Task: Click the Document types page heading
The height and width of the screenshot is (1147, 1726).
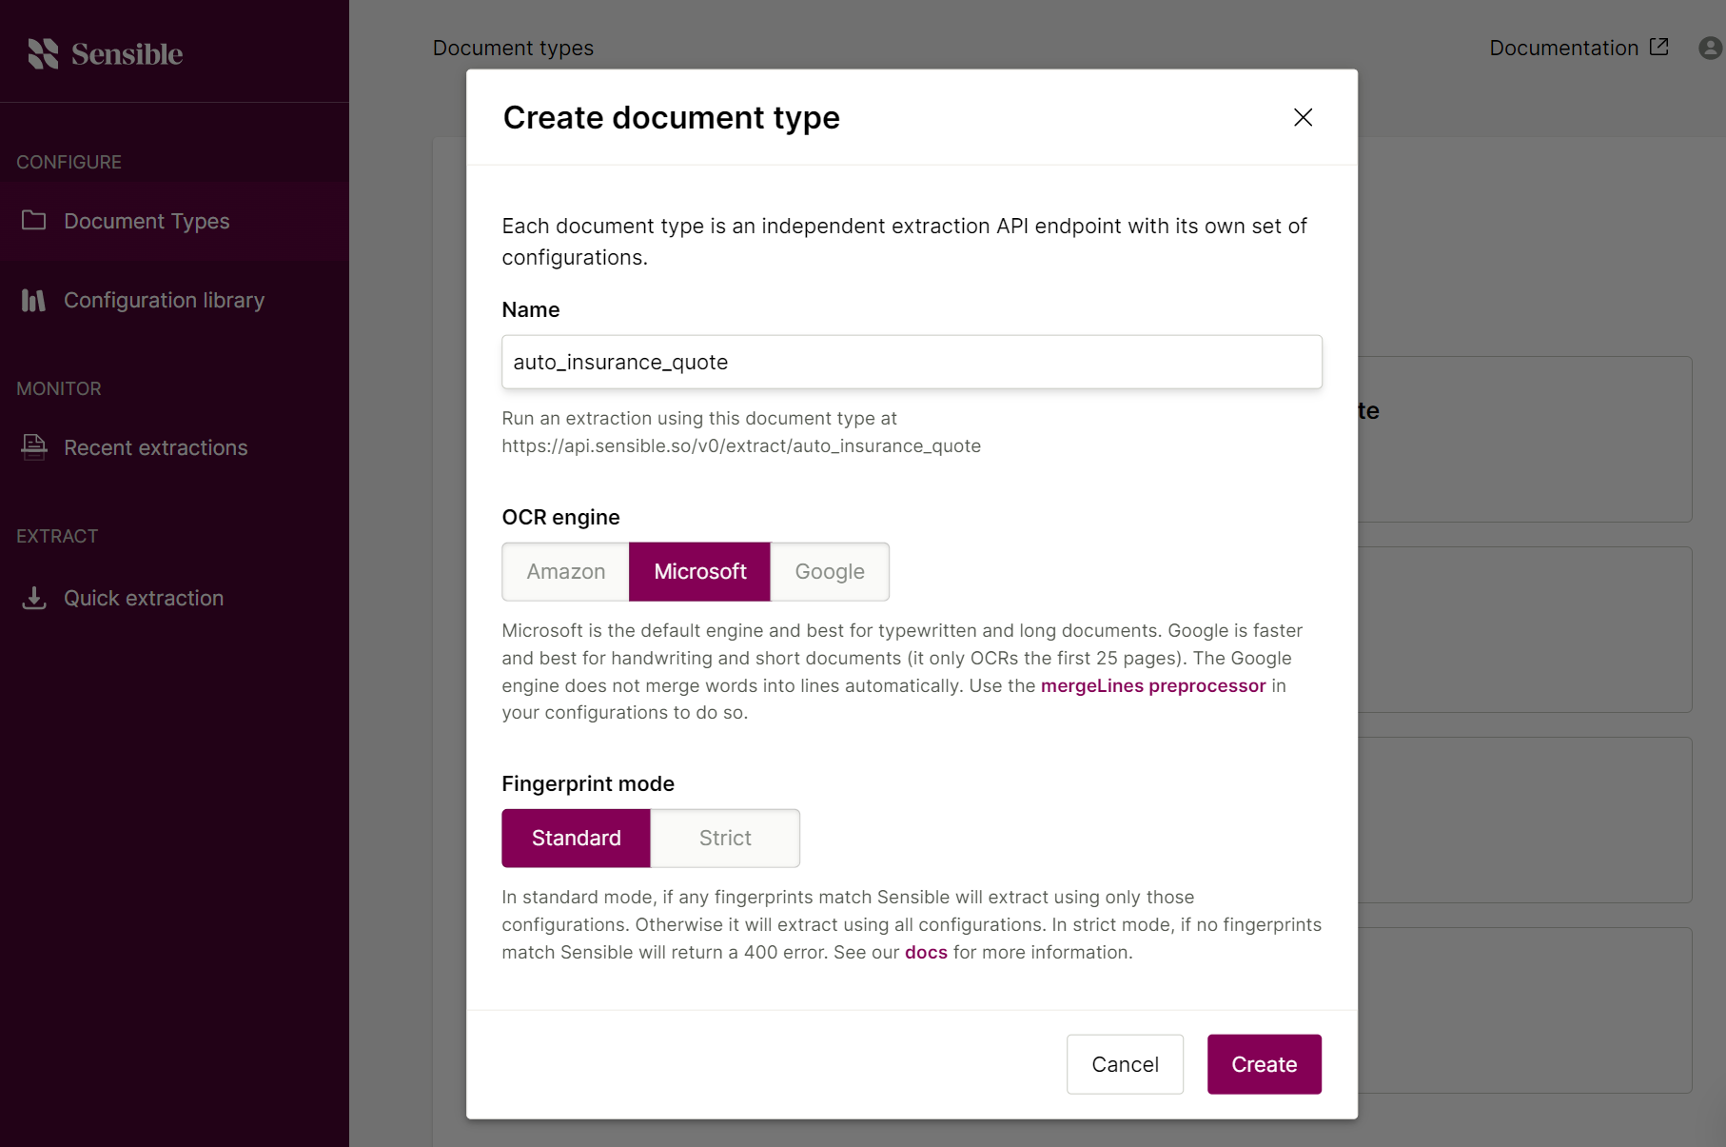Action: coord(513,48)
